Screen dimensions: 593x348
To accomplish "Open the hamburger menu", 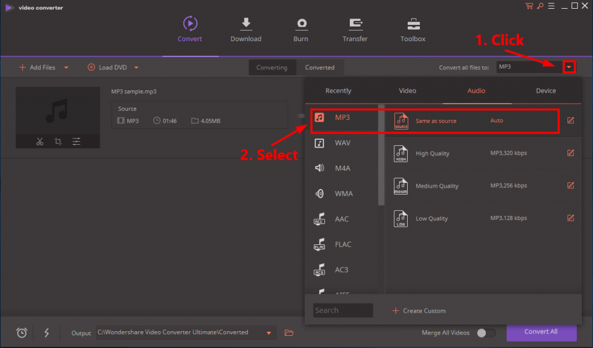I will click(x=551, y=6).
